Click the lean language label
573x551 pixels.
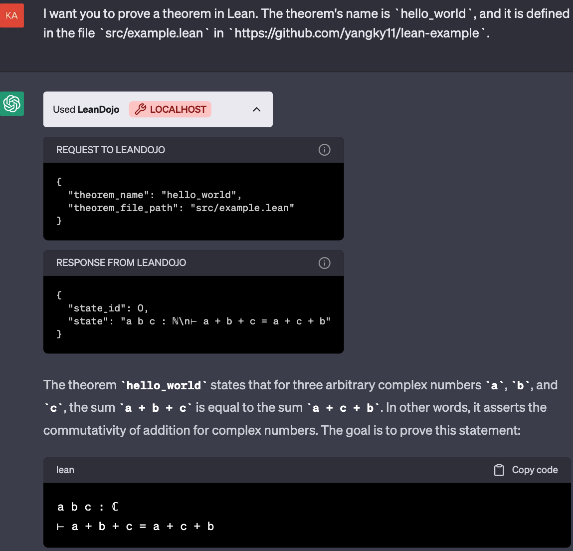(65, 470)
